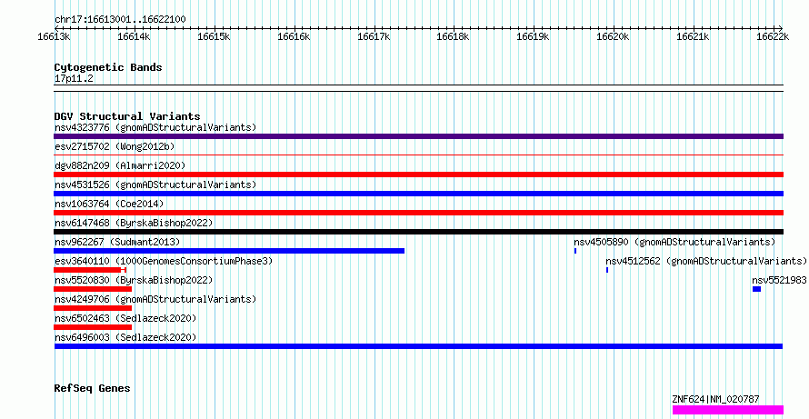Click the black bar of nsv6147468

point(418,232)
